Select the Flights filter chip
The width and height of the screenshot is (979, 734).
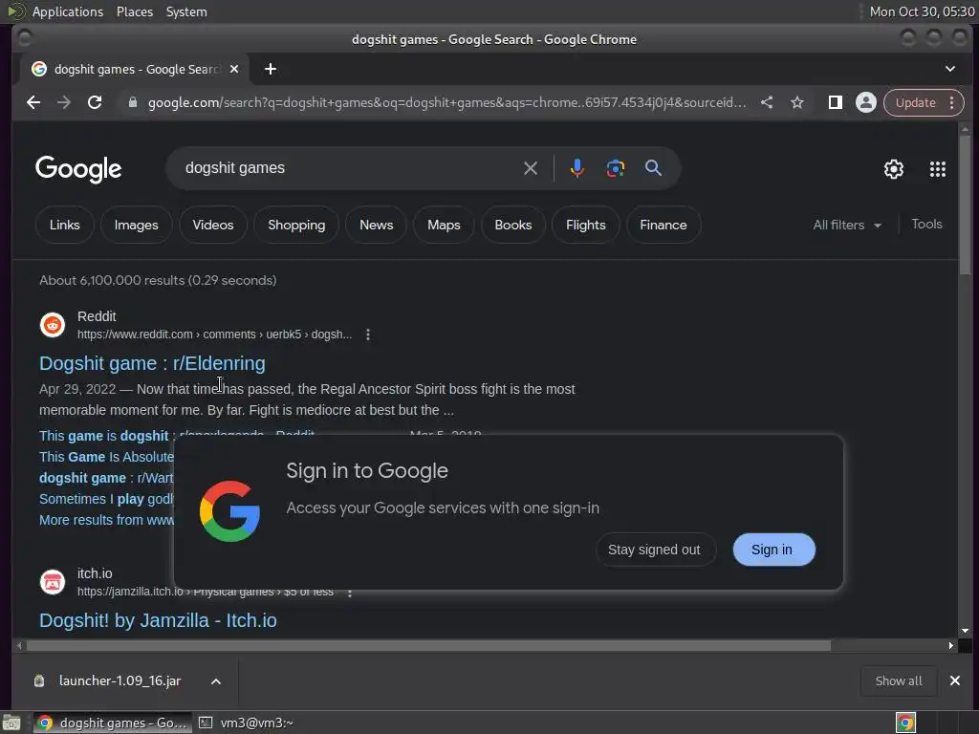586,225
